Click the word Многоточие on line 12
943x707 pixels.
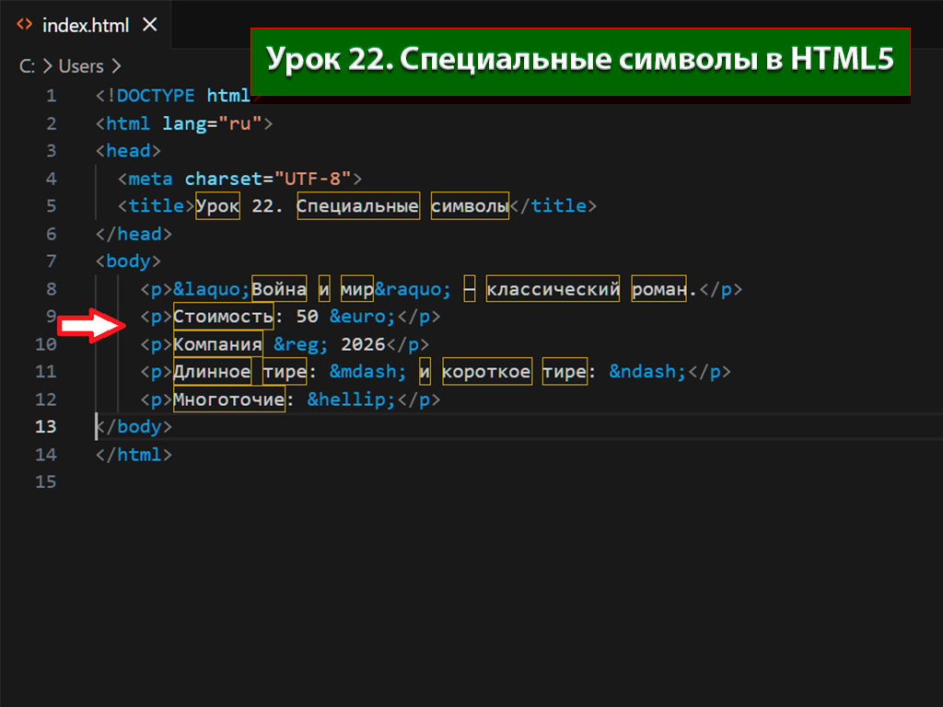(228, 400)
